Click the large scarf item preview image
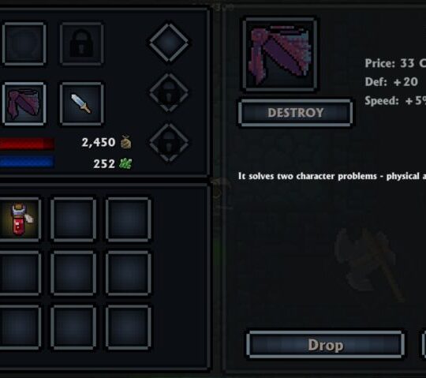 pyautogui.click(x=280, y=54)
